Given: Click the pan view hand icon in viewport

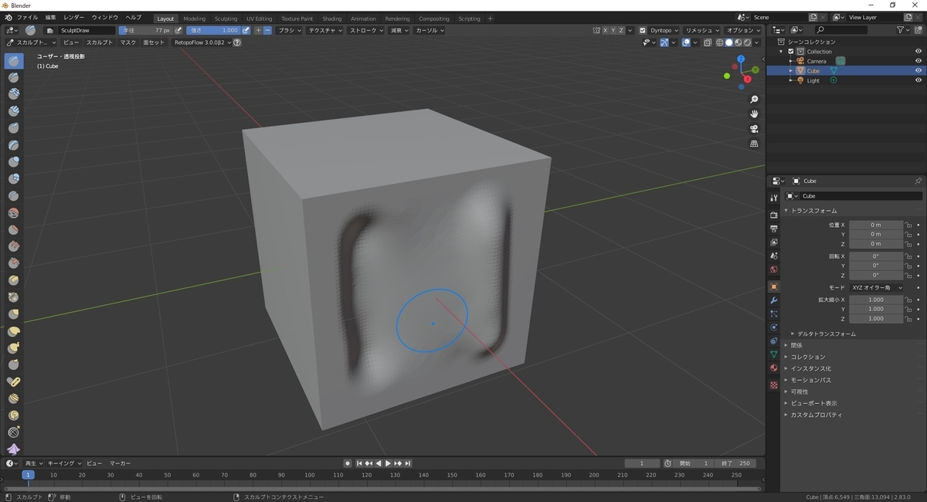Looking at the screenshot, I should [754, 114].
